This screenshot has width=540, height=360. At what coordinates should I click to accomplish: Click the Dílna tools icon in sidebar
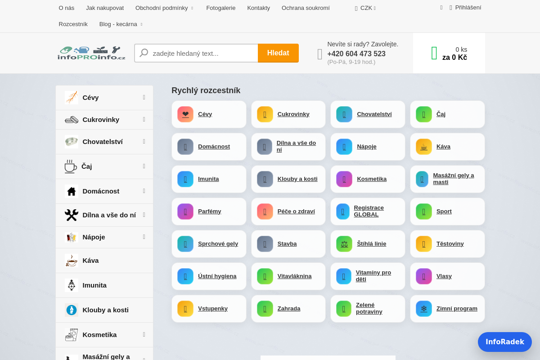pyautogui.click(x=72, y=215)
